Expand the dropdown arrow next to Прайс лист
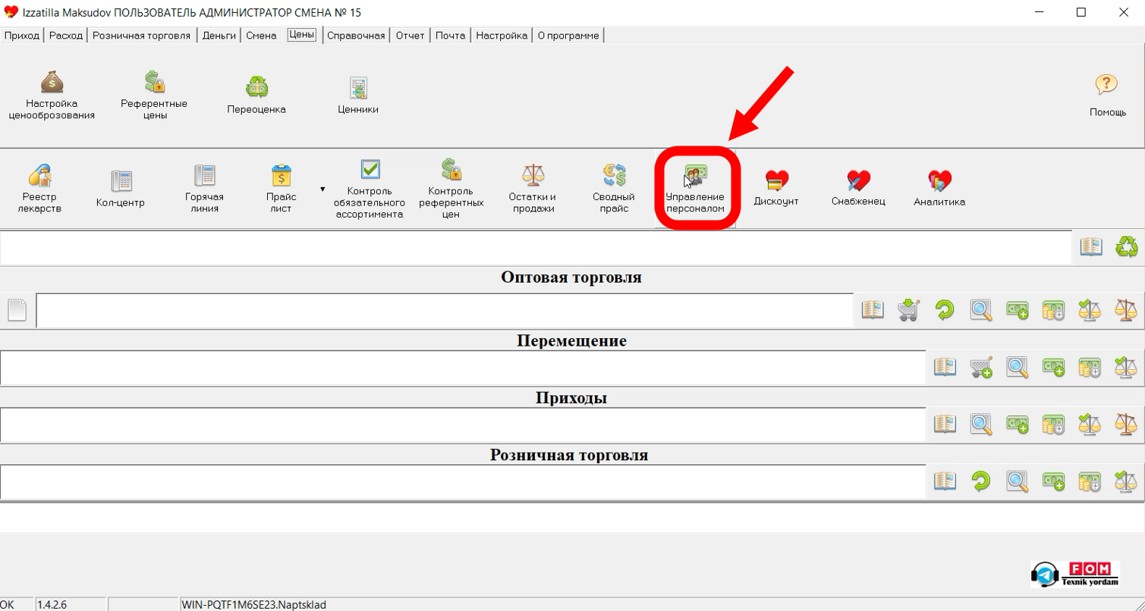Image resolution: width=1145 pixels, height=611 pixels. (x=322, y=187)
